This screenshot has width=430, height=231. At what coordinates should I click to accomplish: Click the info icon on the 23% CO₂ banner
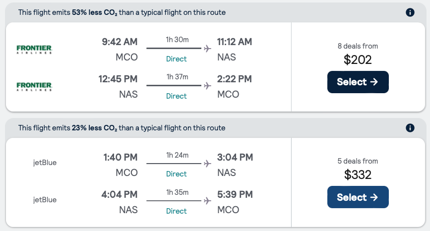[x=410, y=128]
